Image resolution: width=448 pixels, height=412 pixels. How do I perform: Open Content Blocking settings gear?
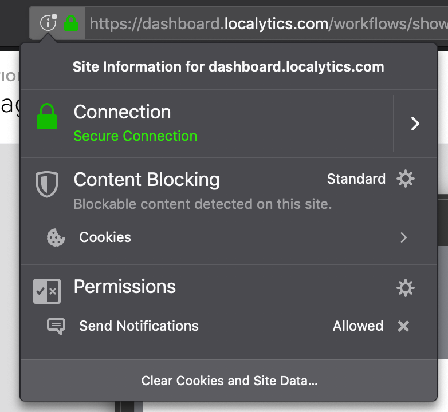pyautogui.click(x=405, y=179)
